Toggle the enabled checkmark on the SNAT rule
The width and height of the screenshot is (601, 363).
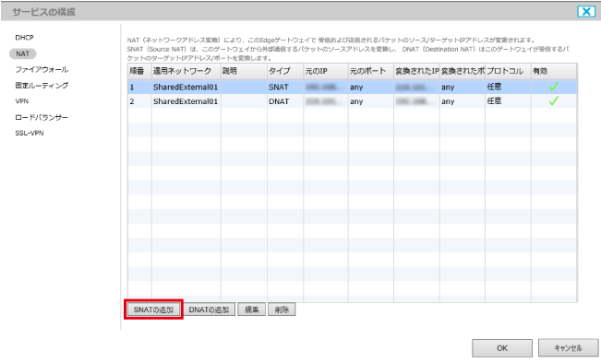tap(554, 87)
